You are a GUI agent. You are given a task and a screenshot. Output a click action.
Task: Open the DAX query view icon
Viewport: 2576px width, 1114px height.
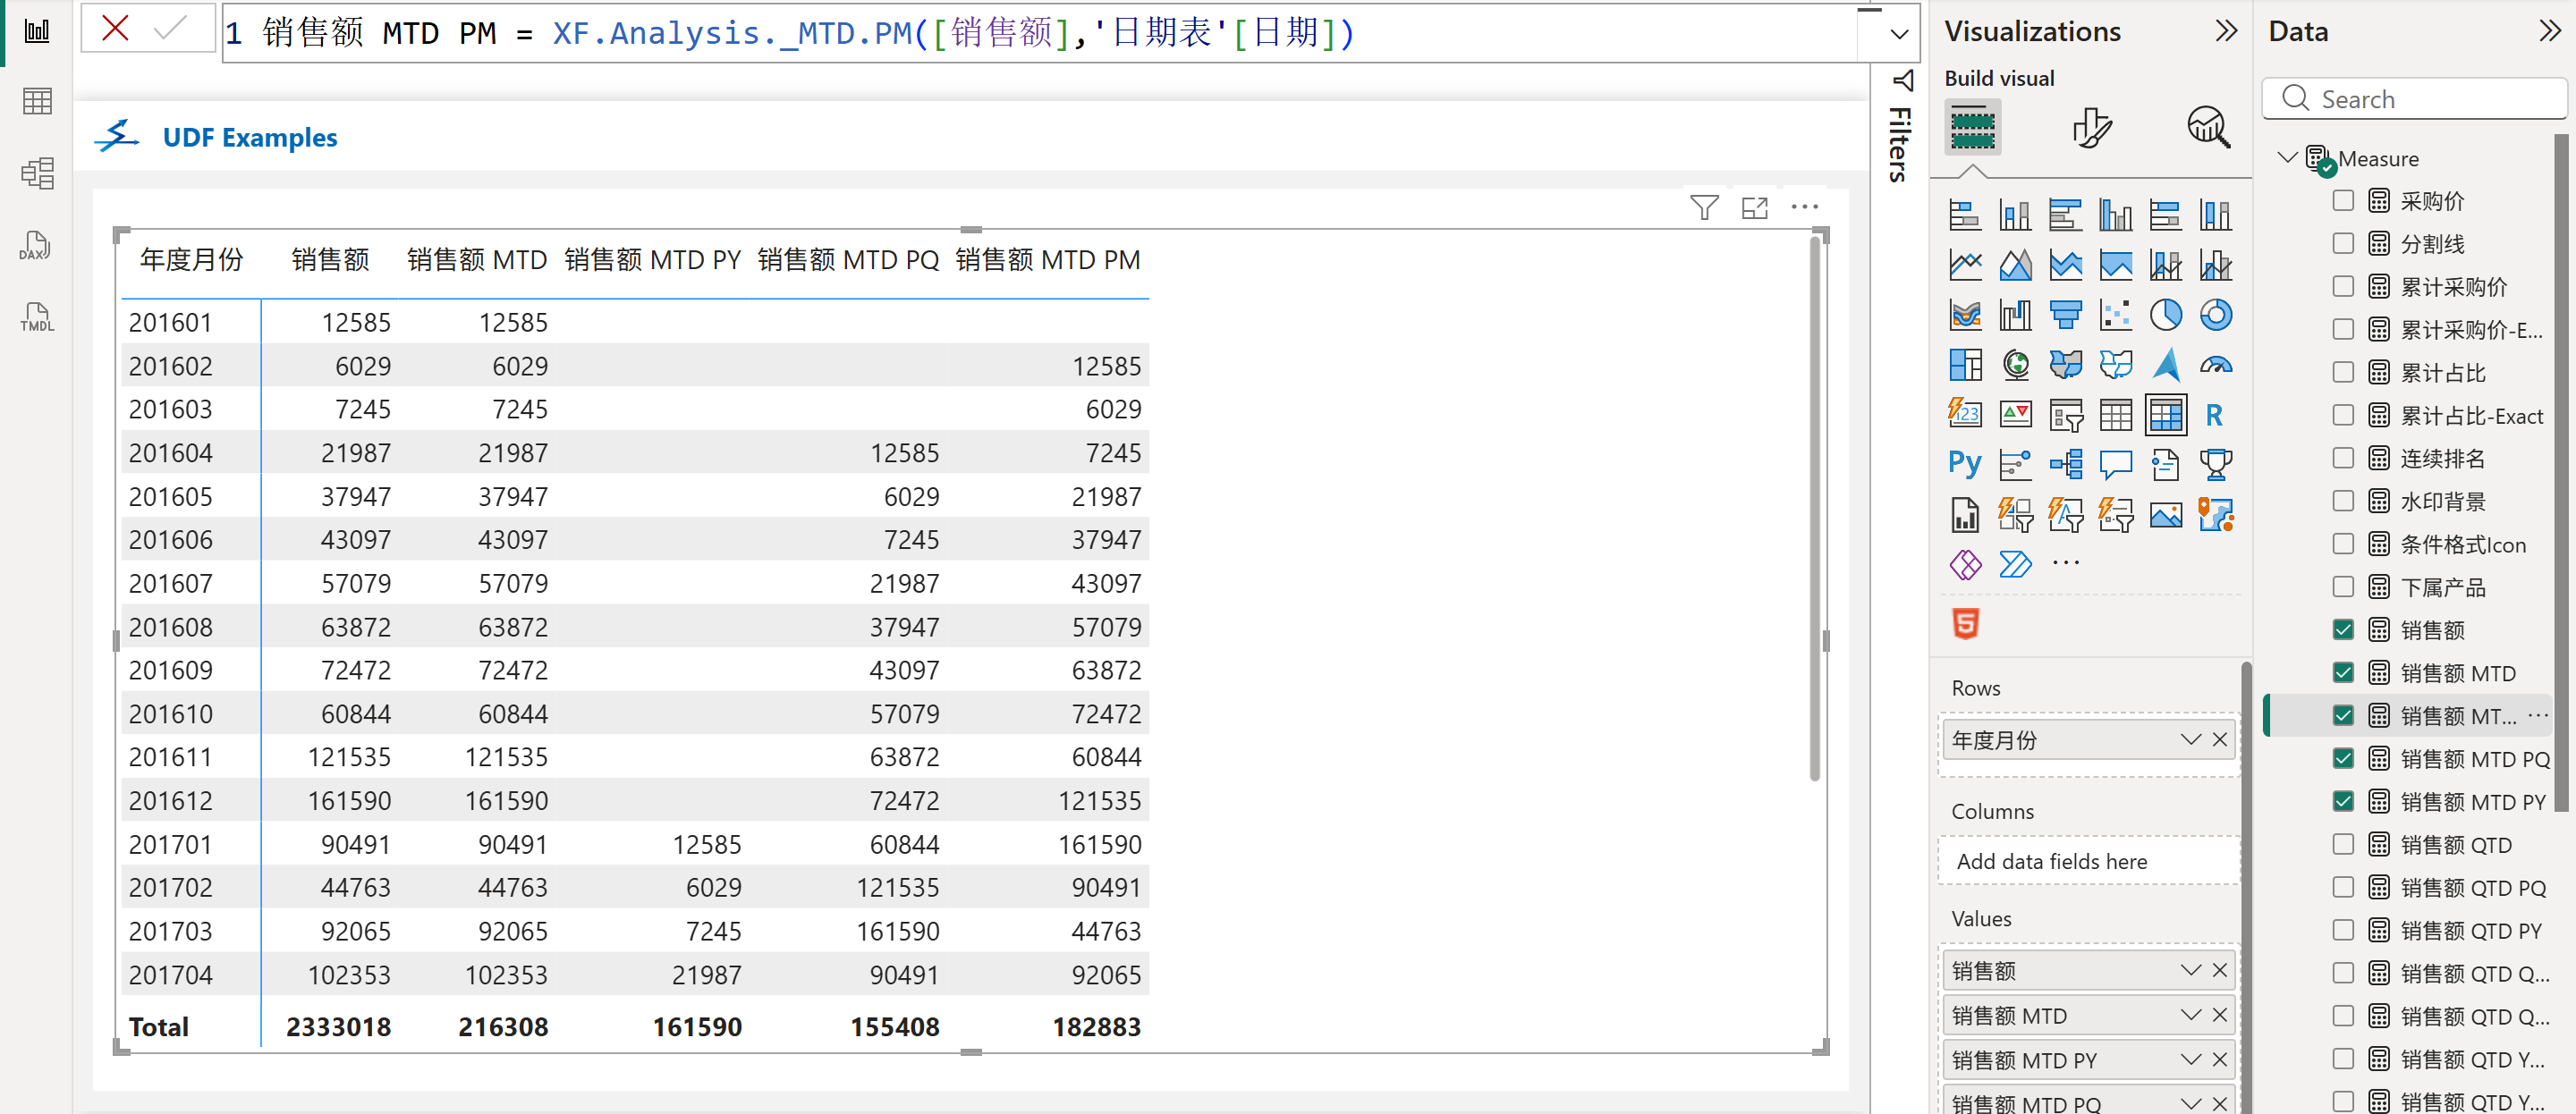36,246
